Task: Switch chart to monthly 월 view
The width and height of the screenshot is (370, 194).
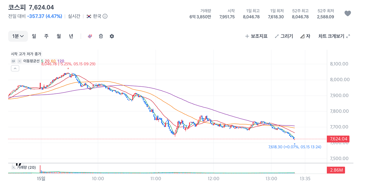Action: coord(59,36)
